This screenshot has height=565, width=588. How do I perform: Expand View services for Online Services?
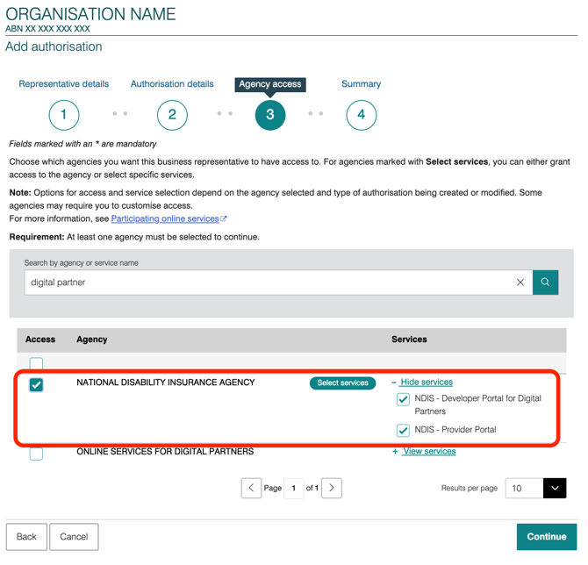click(x=427, y=451)
